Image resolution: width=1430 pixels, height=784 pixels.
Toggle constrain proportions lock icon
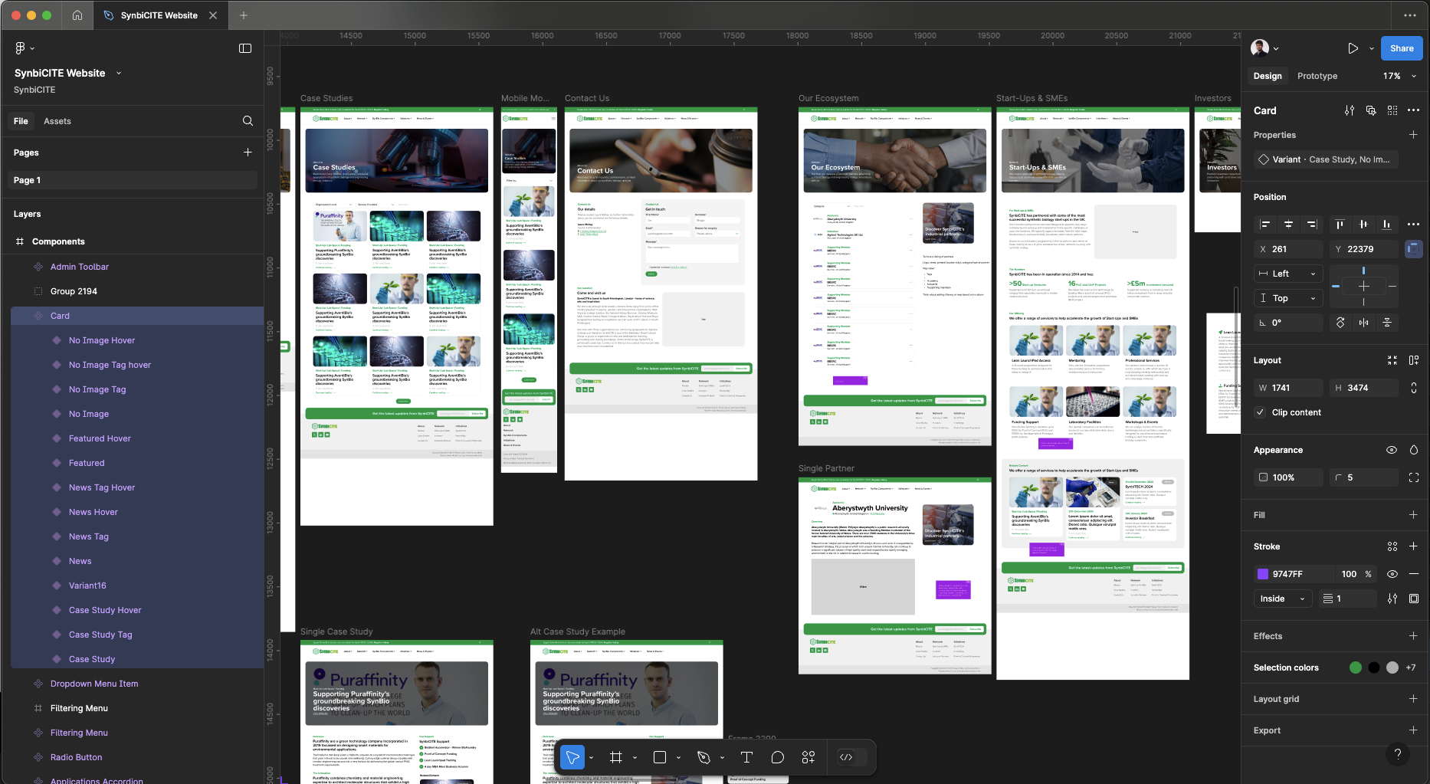click(1414, 388)
